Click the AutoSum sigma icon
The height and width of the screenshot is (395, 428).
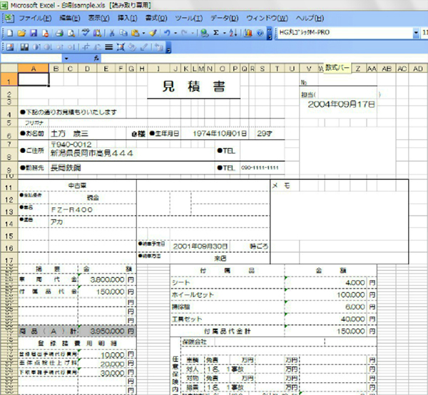click(216, 33)
